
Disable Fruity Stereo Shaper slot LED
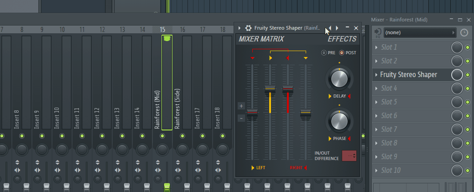coord(468,75)
